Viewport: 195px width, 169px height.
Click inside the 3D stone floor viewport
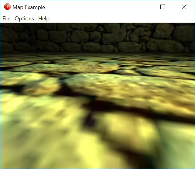[x=97, y=96]
